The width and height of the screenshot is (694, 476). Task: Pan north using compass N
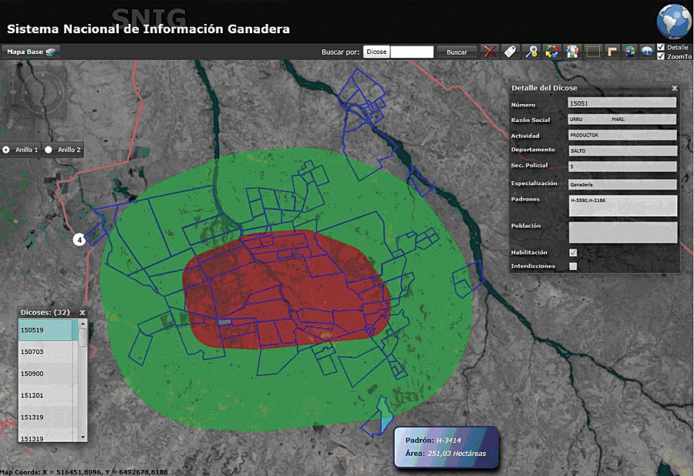coord(43,76)
